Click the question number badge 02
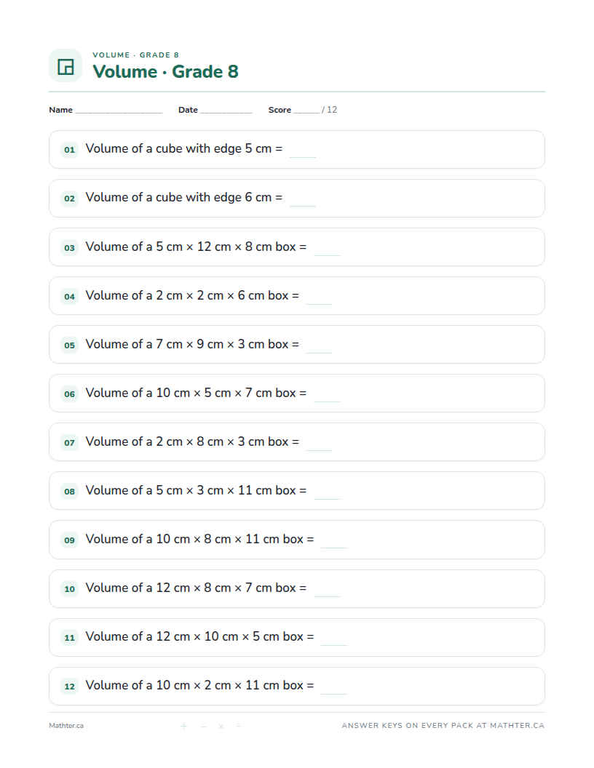 (x=70, y=199)
